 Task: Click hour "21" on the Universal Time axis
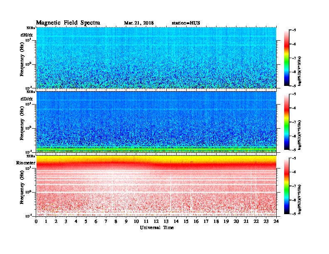tap(246, 222)
